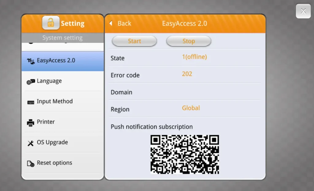Click the Push notification subscription label

click(151, 126)
